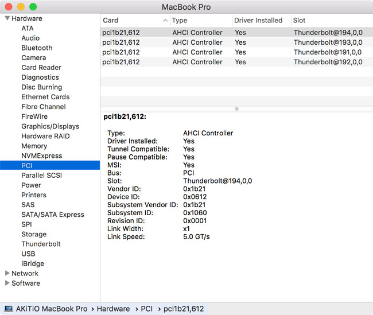The height and width of the screenshot is (315, 373).
Task: Expand the Software section
Action: pyautogui.click(x=7, y=283)
